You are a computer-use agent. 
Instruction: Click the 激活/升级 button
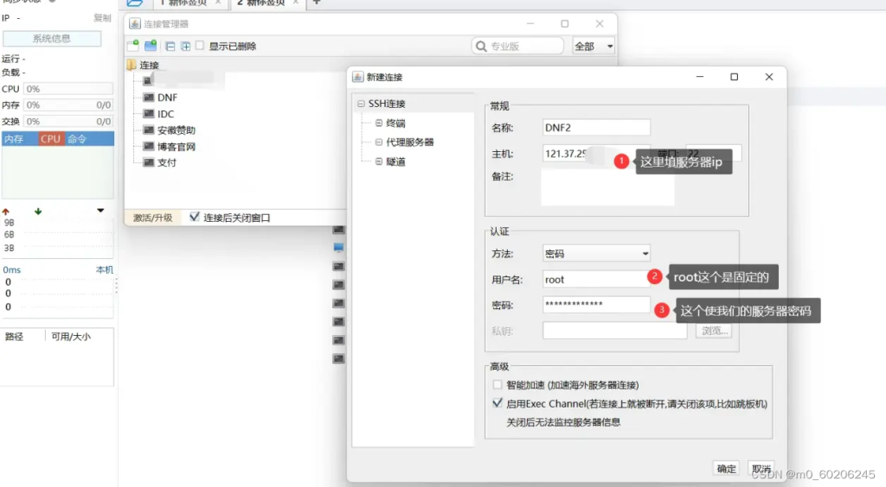tap(152, 218)
